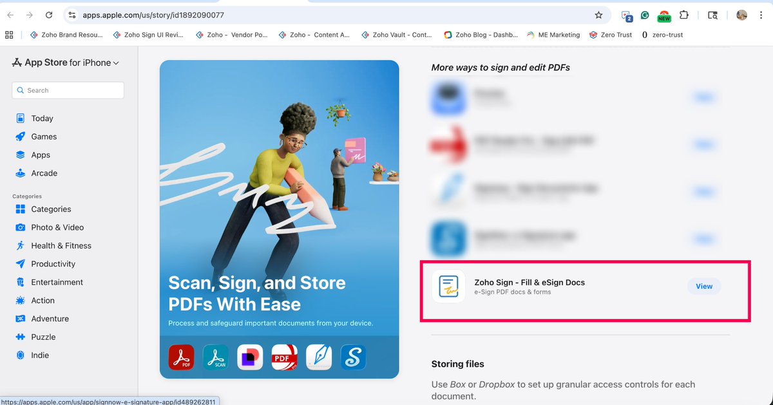Click the tab search icon beside profile avatar
Image resolution: width=773 pixels, height=405 pixels.
click(x=712, y=15)
